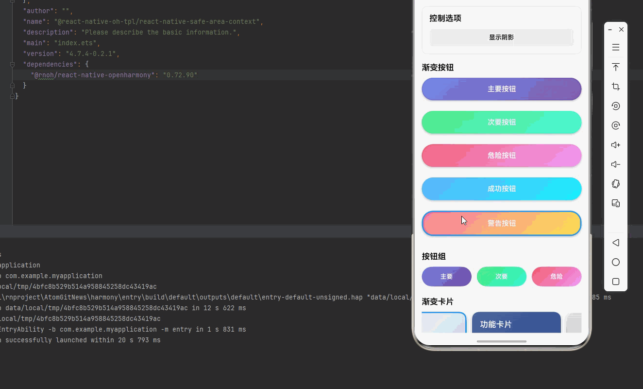Click the "Please describe the basic information." text

click(x=159, y=32)
